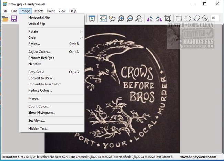Select the Crop tool icon
The image size is (224, 161).
point(168,19)
